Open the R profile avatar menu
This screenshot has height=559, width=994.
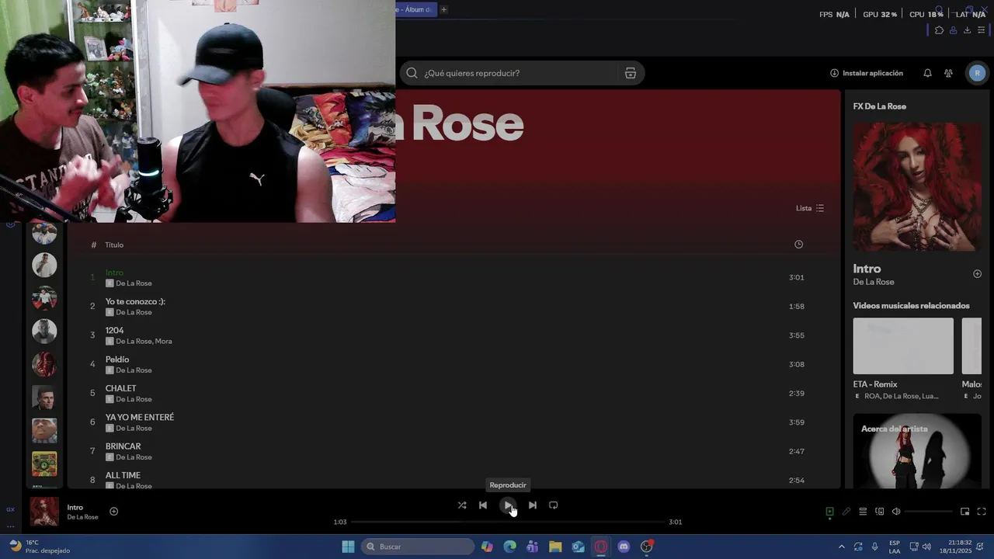[977, 73]
